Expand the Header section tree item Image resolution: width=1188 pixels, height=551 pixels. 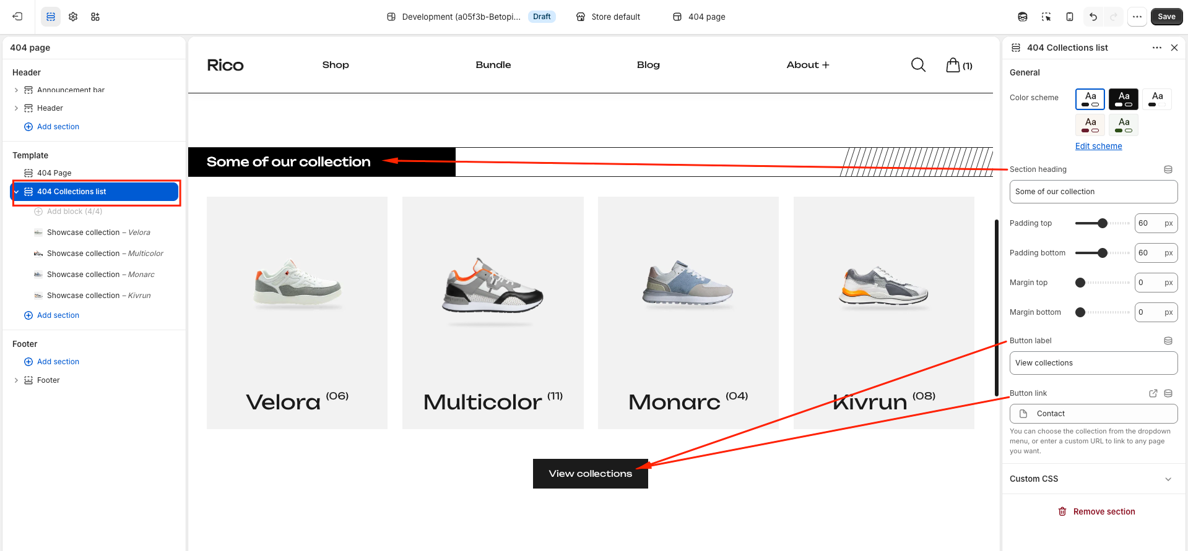(x=16, y=108)
